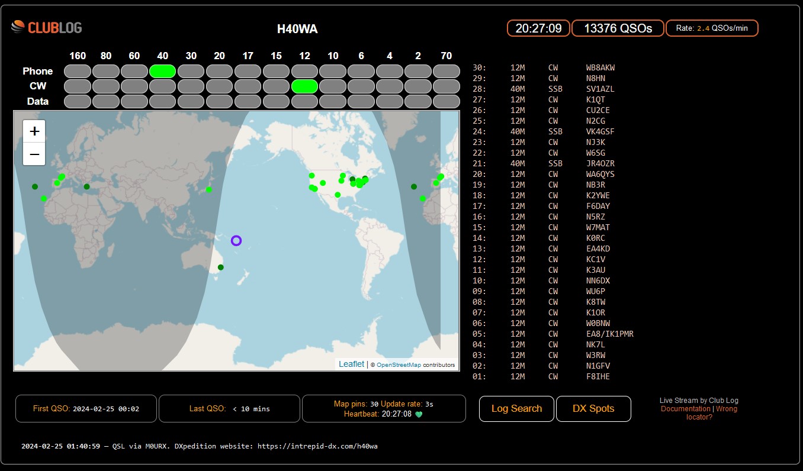
Task: Click the purple H40WA location marker
Action: pos(236,240)
